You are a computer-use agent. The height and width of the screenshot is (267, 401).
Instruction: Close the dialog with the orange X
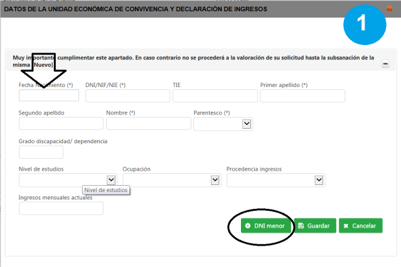pyautogui.click(x=390, y=9)
